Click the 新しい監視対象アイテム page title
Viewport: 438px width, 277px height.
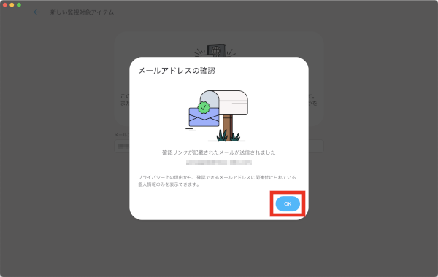tap(82, 12)
